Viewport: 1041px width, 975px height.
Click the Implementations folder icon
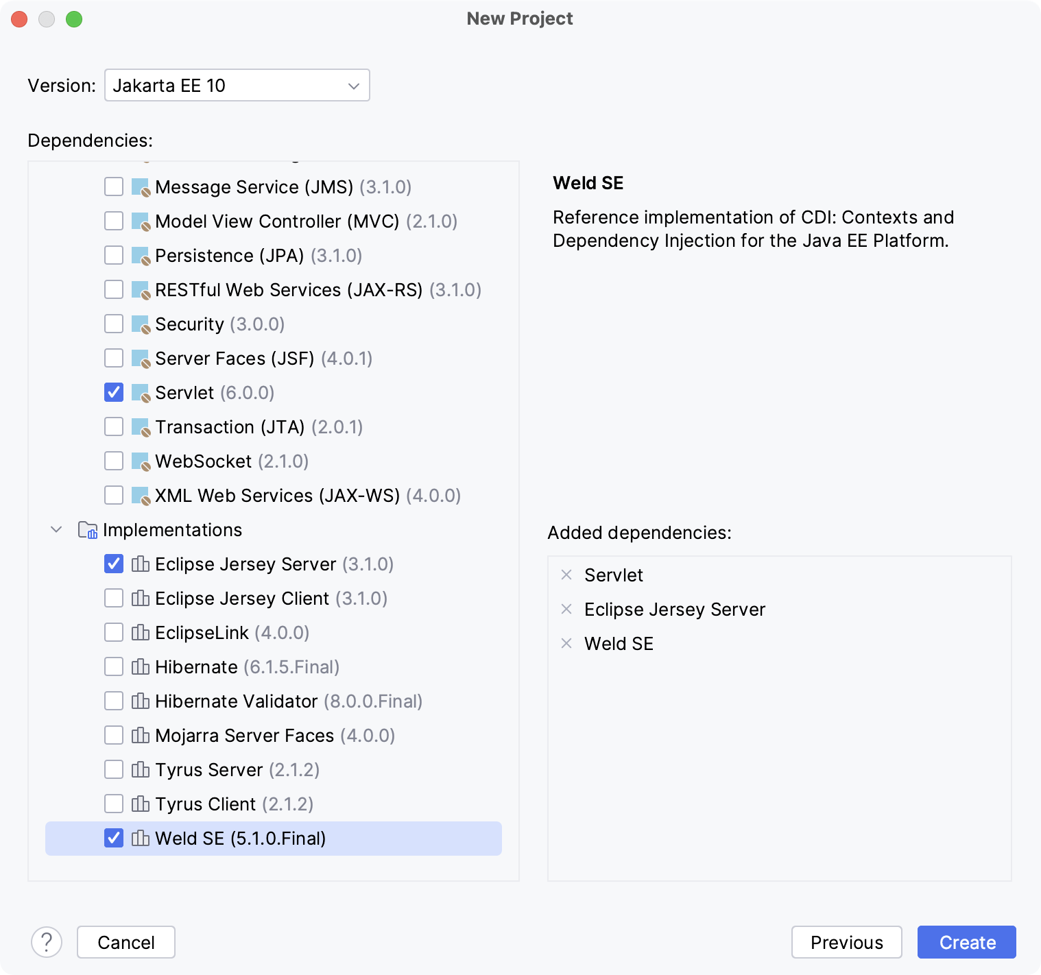pyautogui.click(x=88, y=530)
